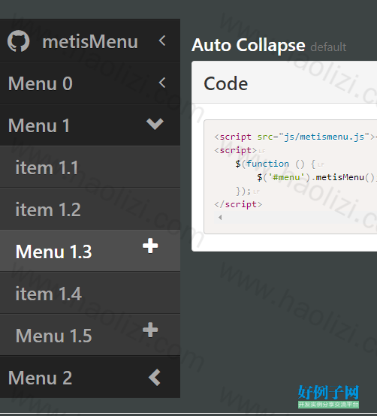
Task: Collapse Menu 1 using its down chevron
Action: [155, 124]
